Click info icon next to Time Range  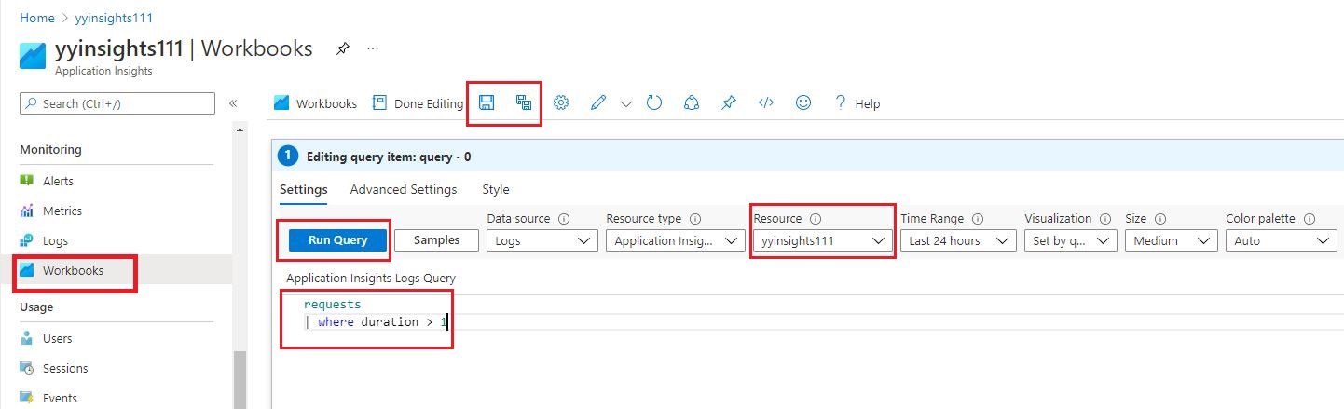pos(978,219)
